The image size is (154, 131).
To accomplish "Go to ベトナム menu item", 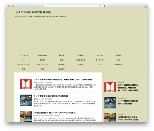I will (x=99, y=55).
